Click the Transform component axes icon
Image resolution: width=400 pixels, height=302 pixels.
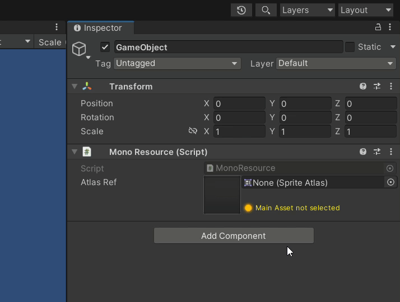tap(87, 87)
